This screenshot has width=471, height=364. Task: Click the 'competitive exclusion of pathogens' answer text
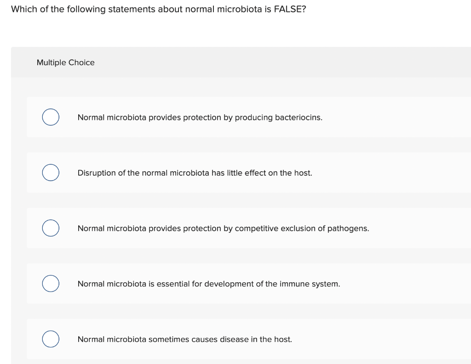pyautogui.click(x=302, y=229)
